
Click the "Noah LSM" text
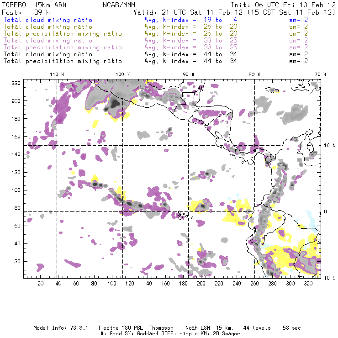(x=198, y=328)
